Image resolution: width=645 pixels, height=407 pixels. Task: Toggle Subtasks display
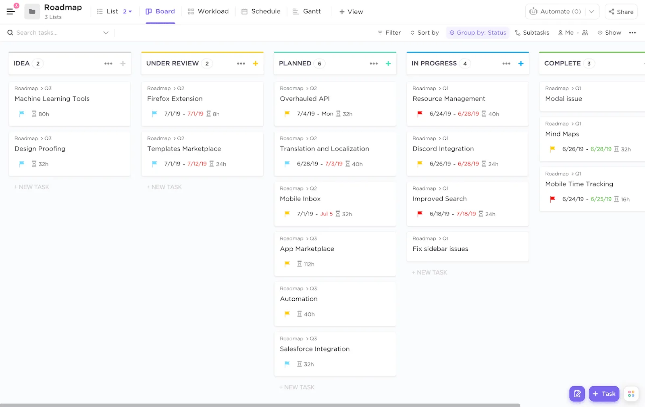point(532,33)
